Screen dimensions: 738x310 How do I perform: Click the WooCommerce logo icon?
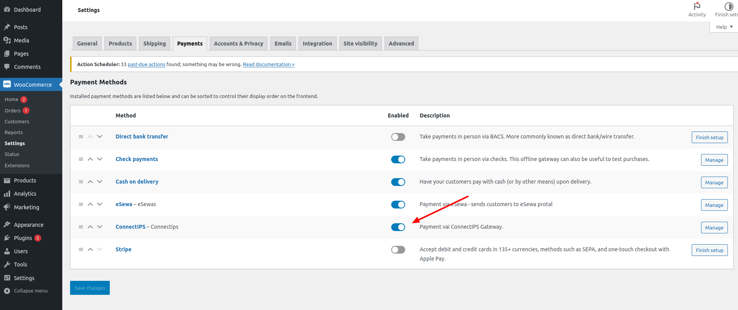pyautogui.click(x=7, y=84)
